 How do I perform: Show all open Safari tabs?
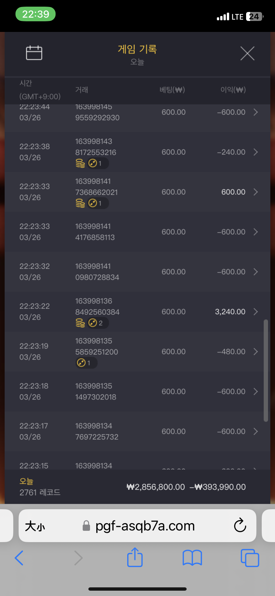250,558
